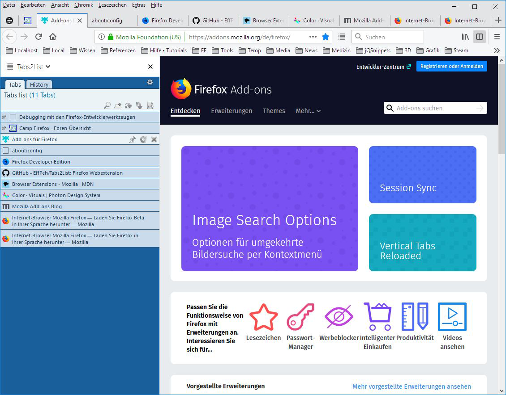Open the Extras menu

click(x=139, y=5)
